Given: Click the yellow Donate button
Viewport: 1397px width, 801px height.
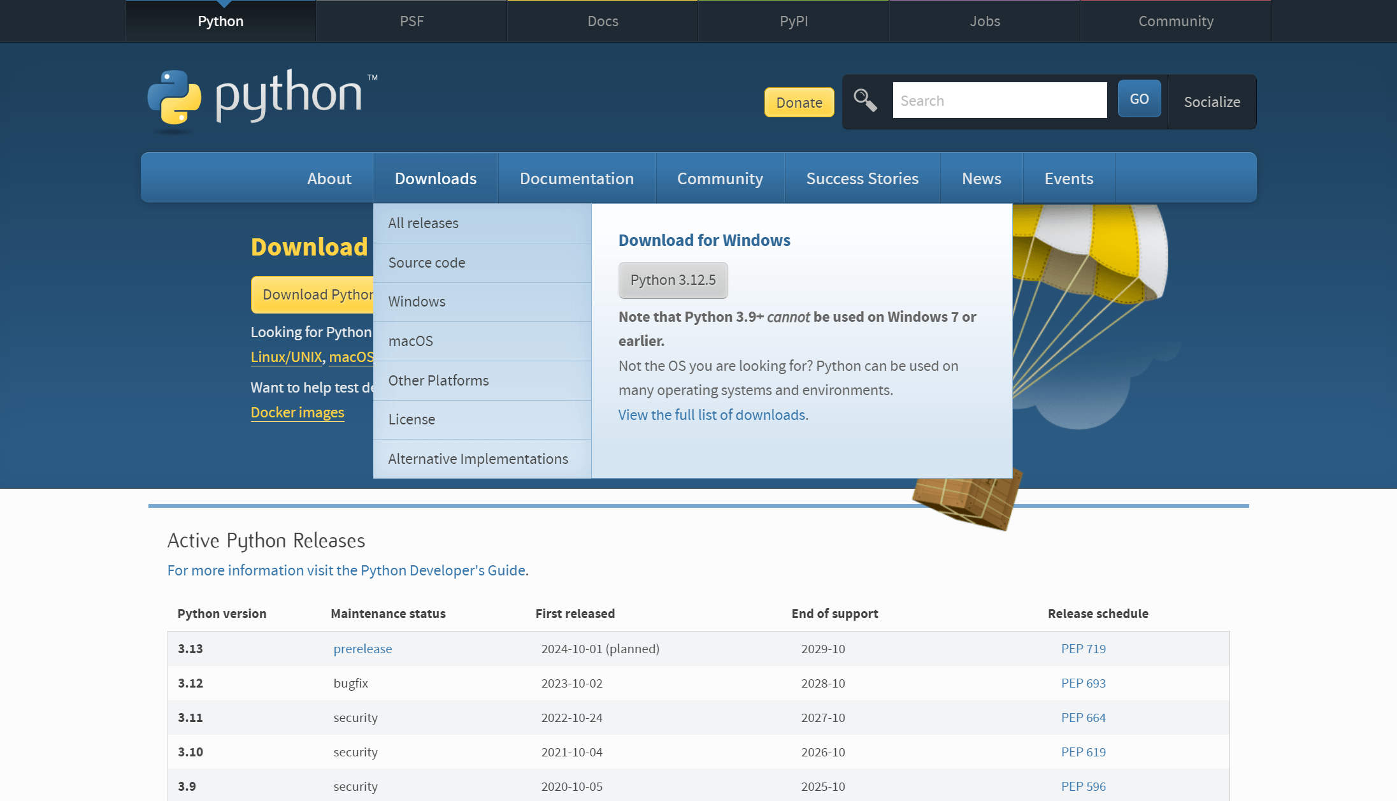Looking at the screenshot, I should click(x=799, y=103).
